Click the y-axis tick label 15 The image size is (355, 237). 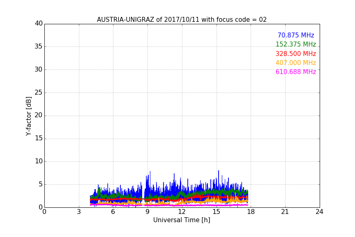pyautogui.click(x=39, y=138)
